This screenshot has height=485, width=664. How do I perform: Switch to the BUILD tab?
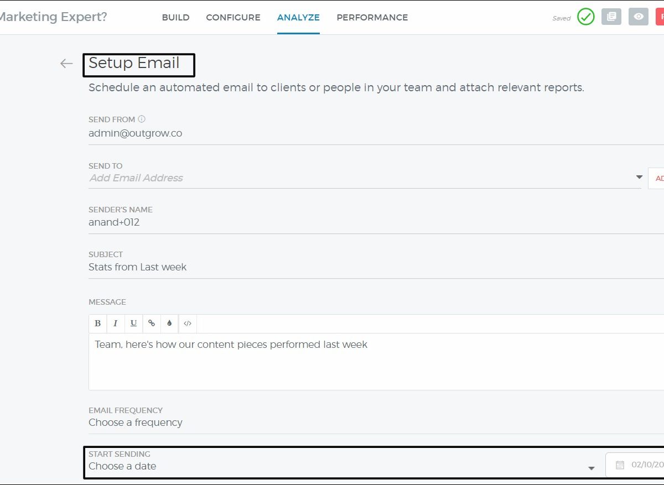tap(175, 17)
